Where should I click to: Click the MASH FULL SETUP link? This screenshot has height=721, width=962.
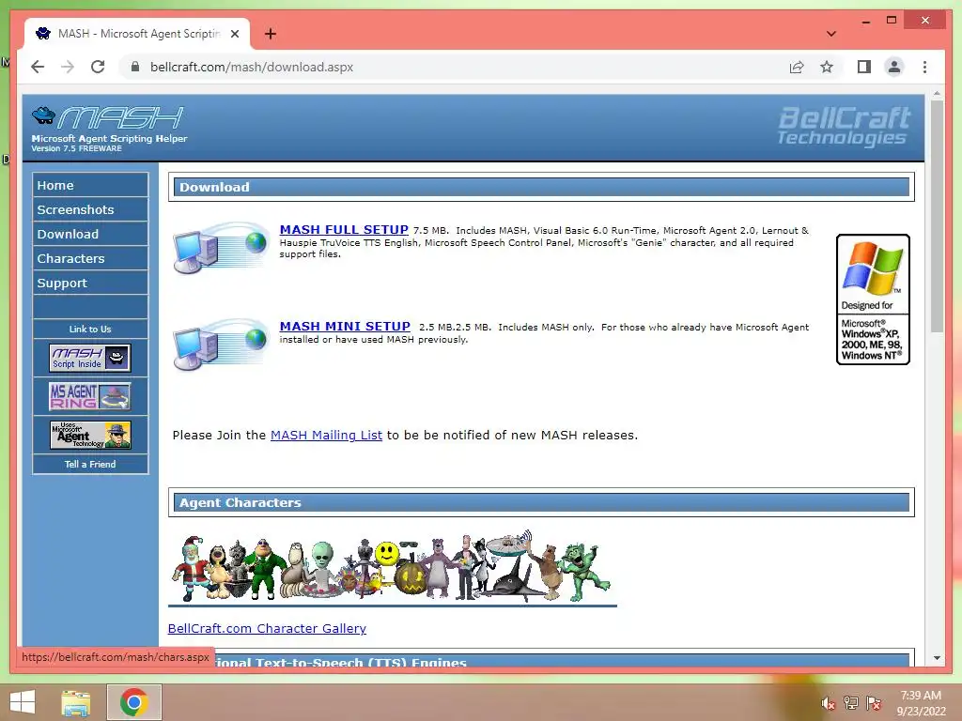[x=344, y=229]
